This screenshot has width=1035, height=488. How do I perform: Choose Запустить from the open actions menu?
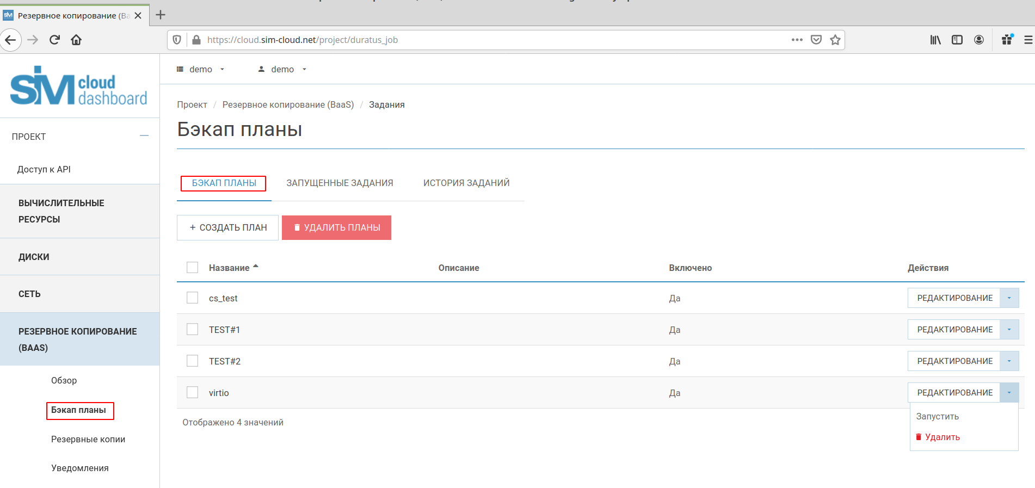[937, 416]
